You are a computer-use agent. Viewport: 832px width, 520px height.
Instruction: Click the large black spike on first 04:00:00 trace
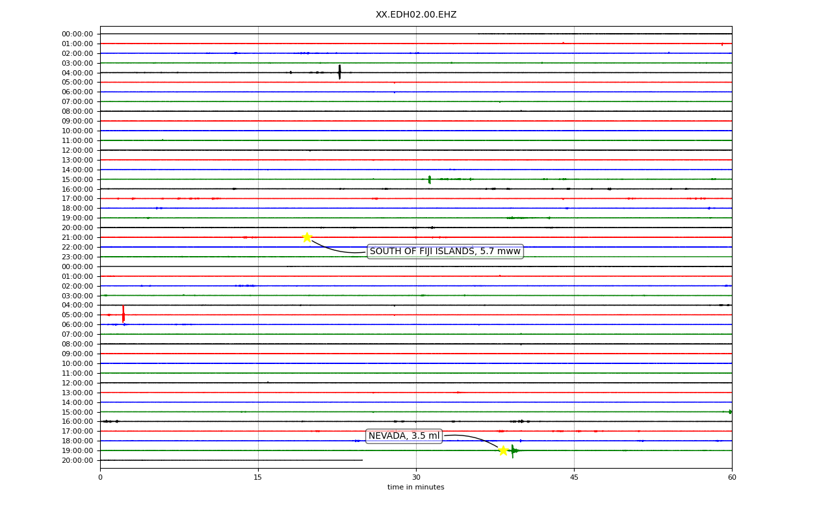(339, 72)
